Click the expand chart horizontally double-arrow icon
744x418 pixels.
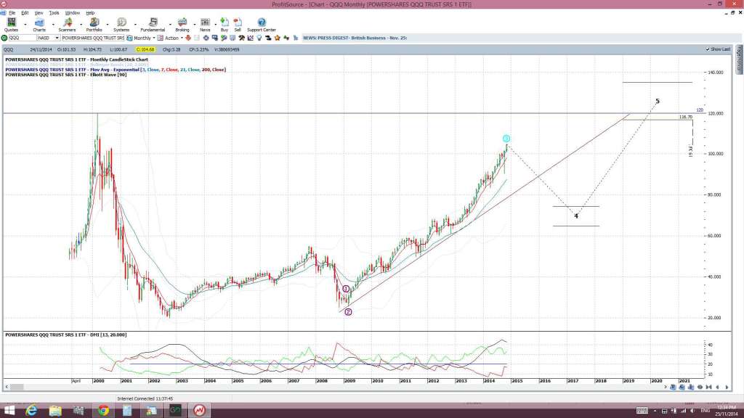coord(700,387)
